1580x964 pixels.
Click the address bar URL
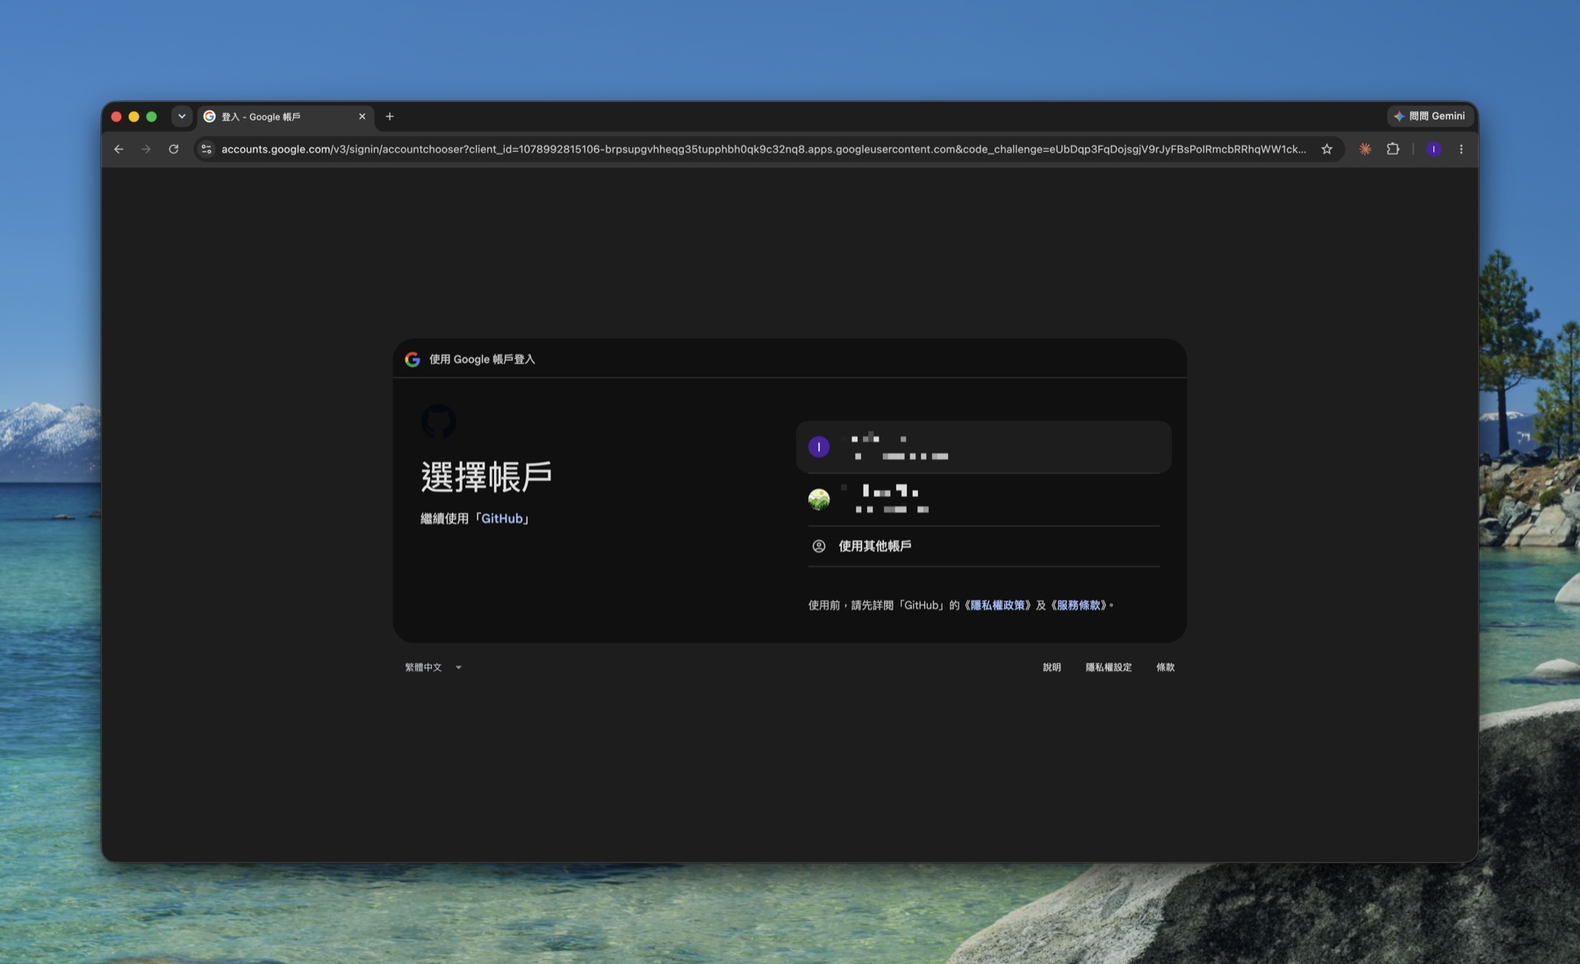[x=763, y=149]
